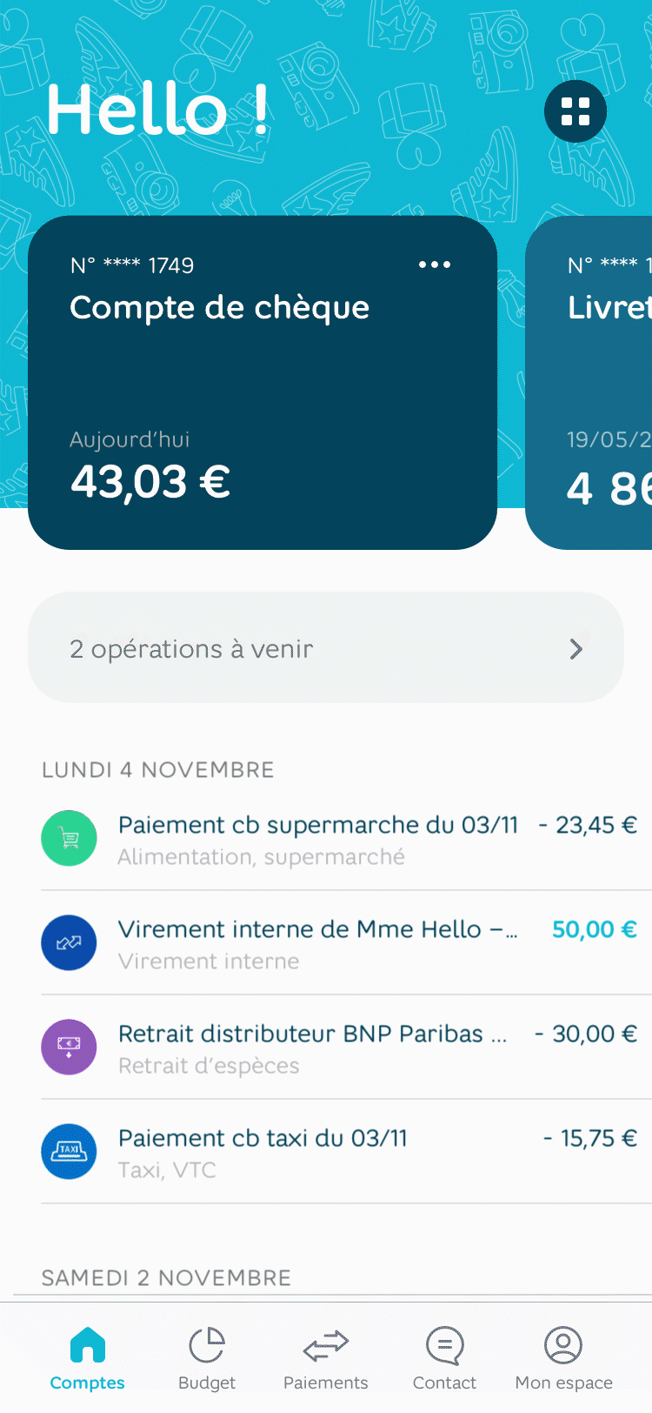Screen dimensions: 652x1413
Task: Tap the green supermarket cart icon
Action: (69, 838)
